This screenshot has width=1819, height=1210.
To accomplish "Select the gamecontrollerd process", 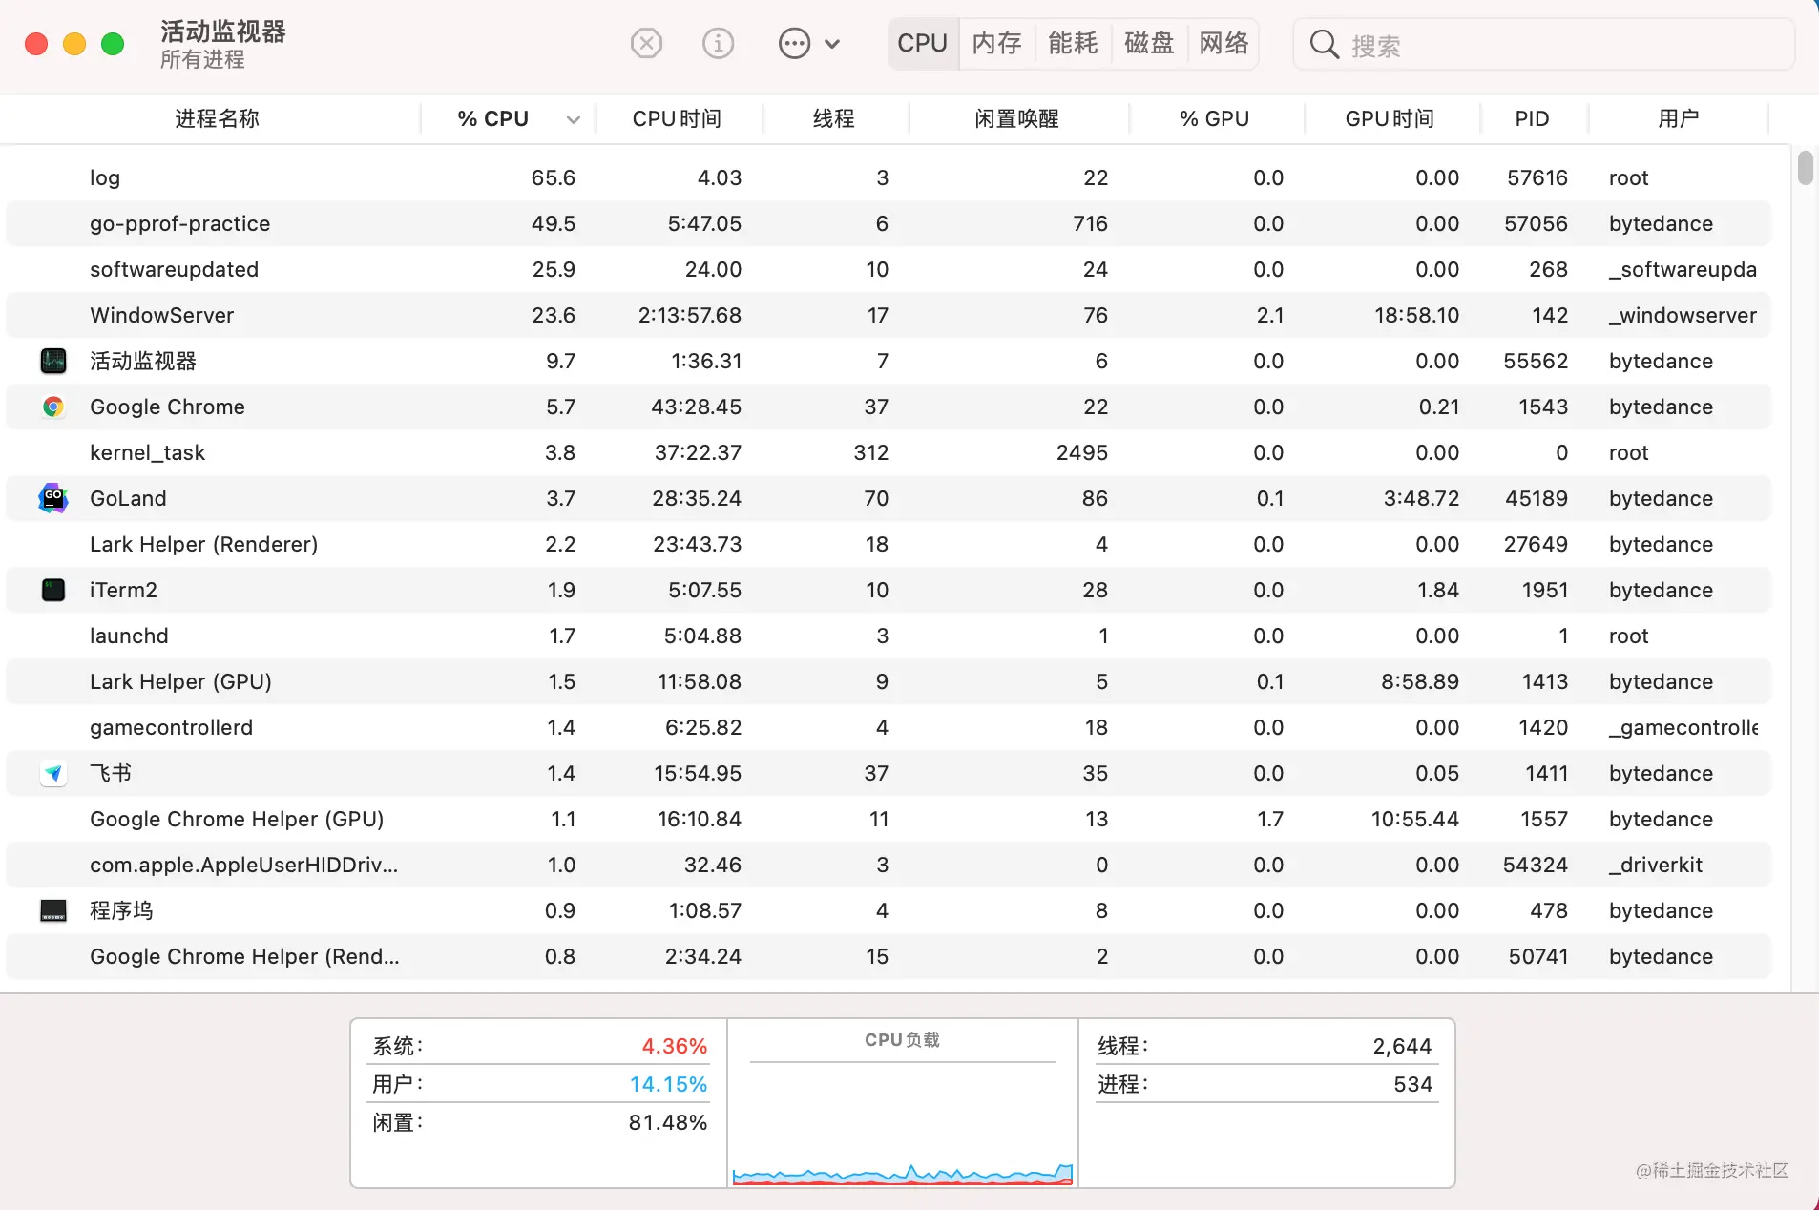I will click(x=889, y=727).
